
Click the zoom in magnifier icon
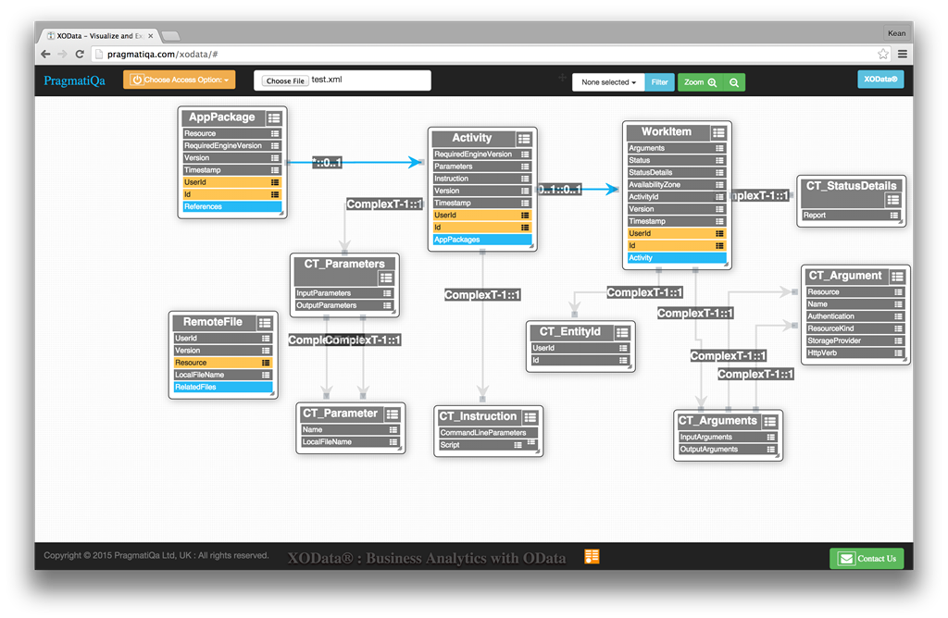pos(712,82)
